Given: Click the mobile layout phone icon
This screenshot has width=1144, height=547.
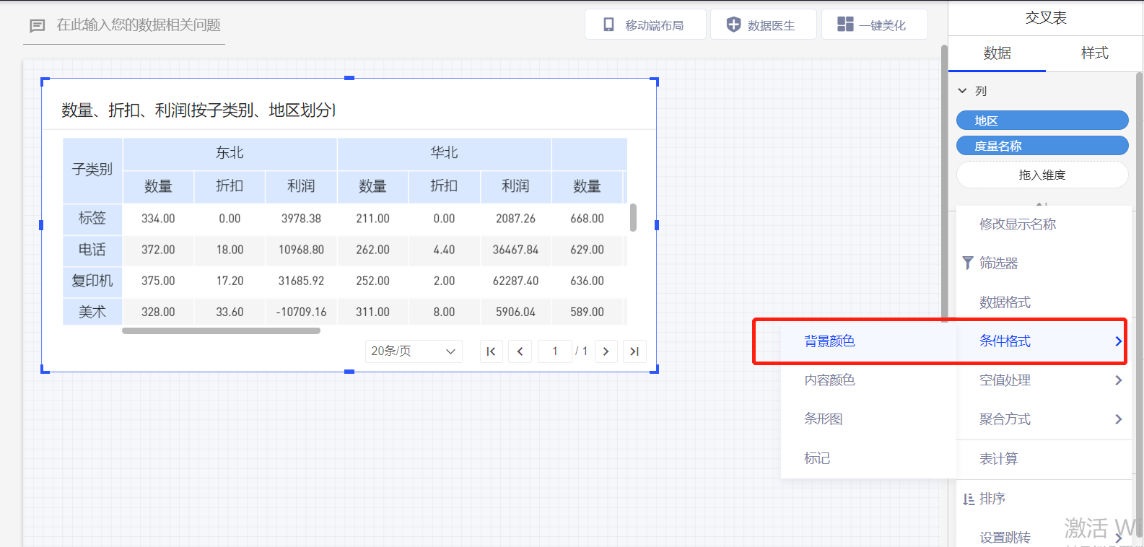Looking at the screenshot, I should coord(609,25).
